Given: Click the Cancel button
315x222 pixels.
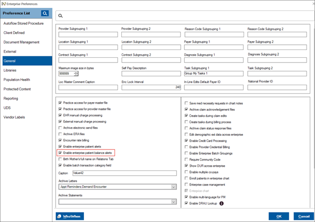Looking at the screenshot, I should point(304,216).
